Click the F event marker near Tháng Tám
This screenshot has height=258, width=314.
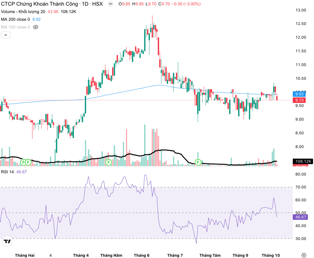click(x=198, y=162)
